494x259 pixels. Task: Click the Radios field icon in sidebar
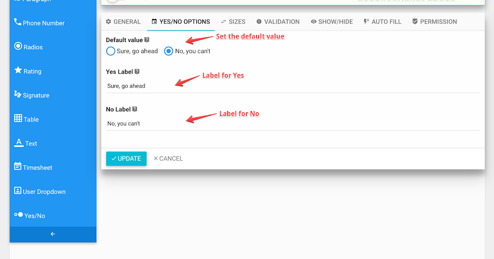(17, 46)
